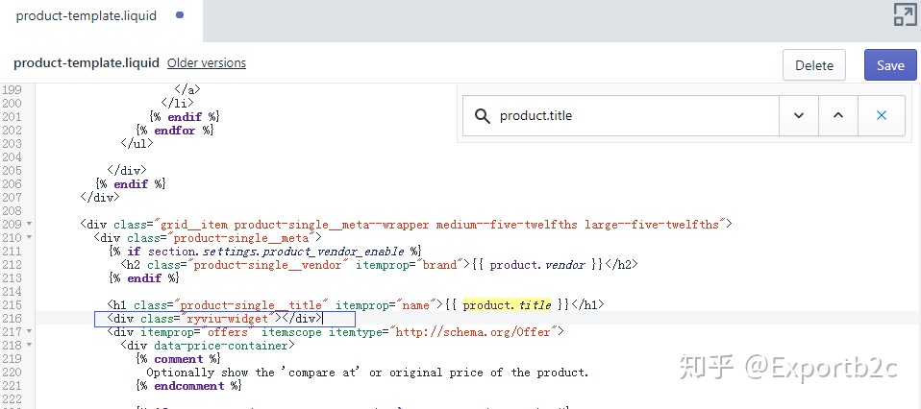This screenshot has height=409, width=921.
Task: Click the data-price-container div line
Action: 208,346
